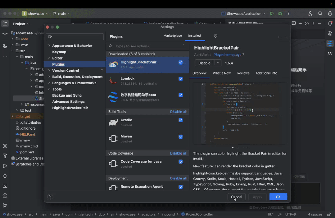Switch to the Marketplace tab
The width and height of the screenshot is (335, 218).
tap(173, 35)
